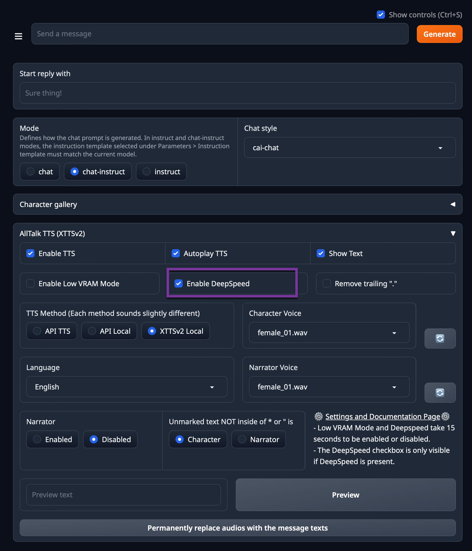Image resolution: width=472 pixels, height=551 pixels.
Task: Enable Low VRAM Mode checkbox
Action: pos(31,283)
